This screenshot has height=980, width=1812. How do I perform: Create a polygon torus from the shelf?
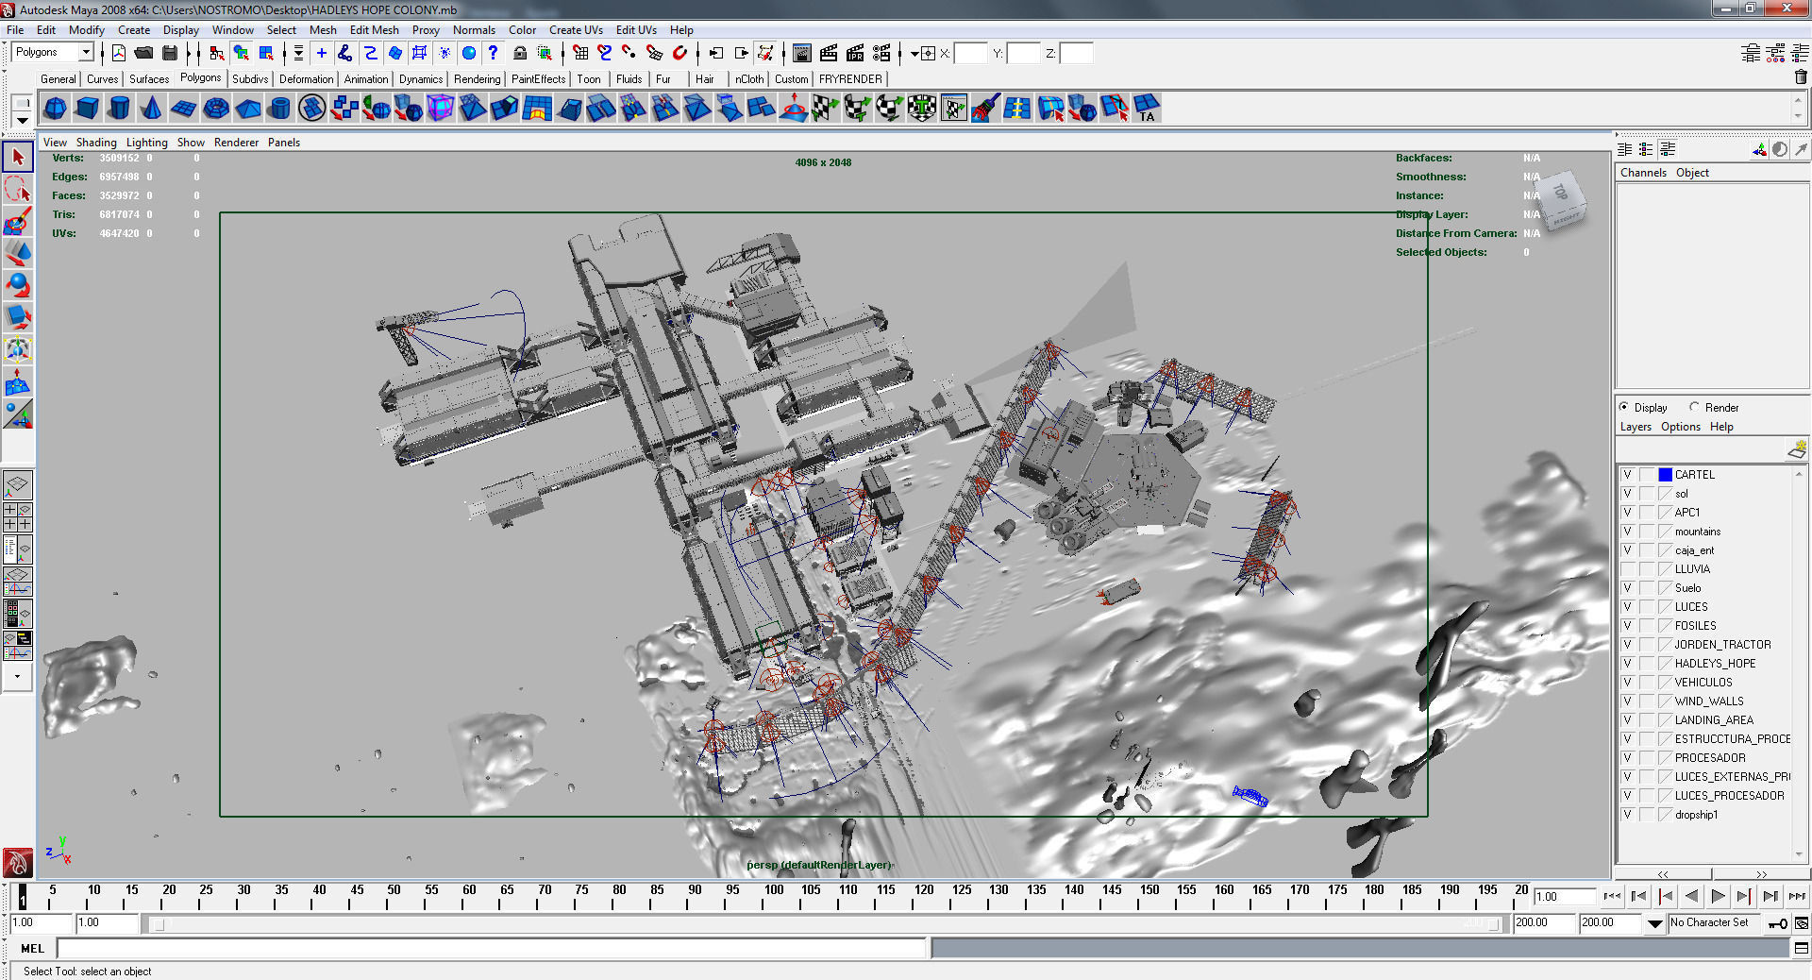[216, 109]
